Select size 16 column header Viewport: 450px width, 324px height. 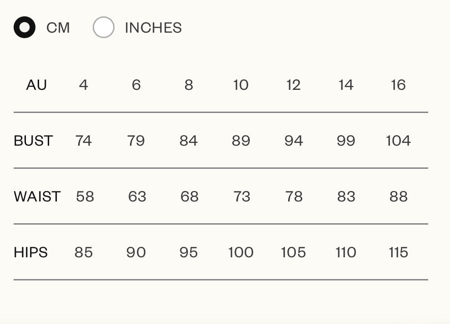click(x=398, y=85)
